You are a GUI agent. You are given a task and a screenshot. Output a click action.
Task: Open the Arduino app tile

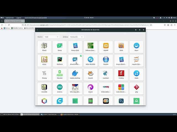tap(60, 89)
